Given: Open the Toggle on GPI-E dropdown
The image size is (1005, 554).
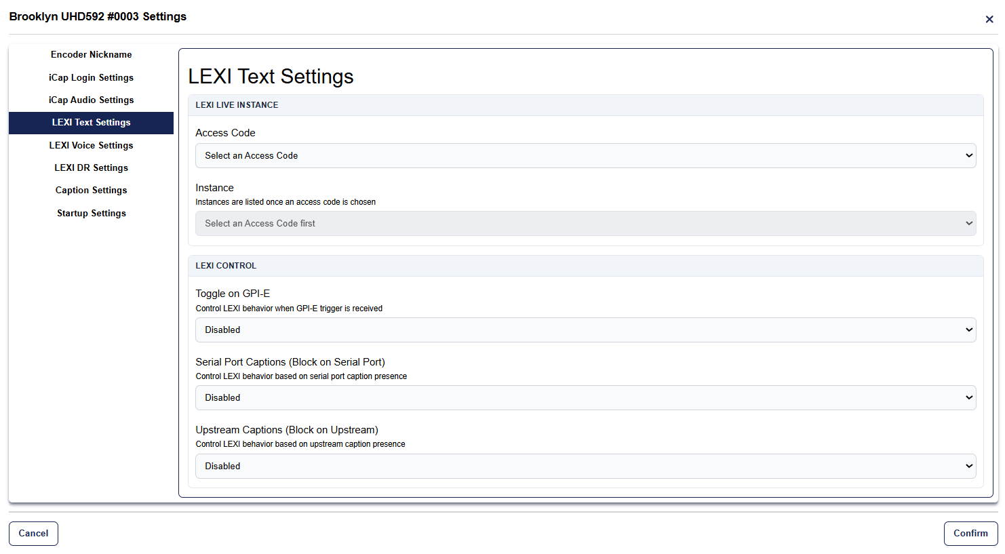Looking at the screenshot, I should click(x=585, y=330).
